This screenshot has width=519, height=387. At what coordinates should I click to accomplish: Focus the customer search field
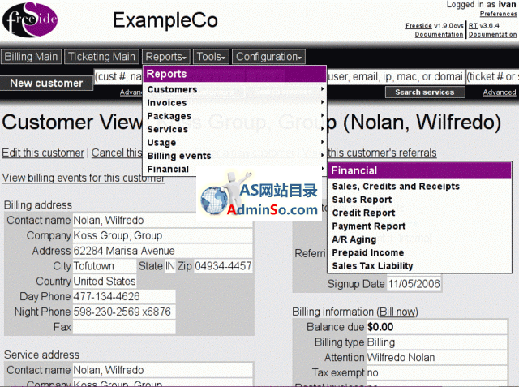tap(118, 77)
